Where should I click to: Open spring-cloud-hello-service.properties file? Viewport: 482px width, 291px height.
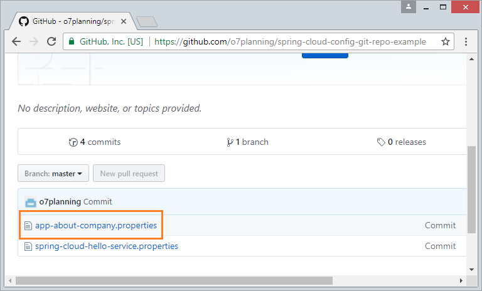[107, 246]
